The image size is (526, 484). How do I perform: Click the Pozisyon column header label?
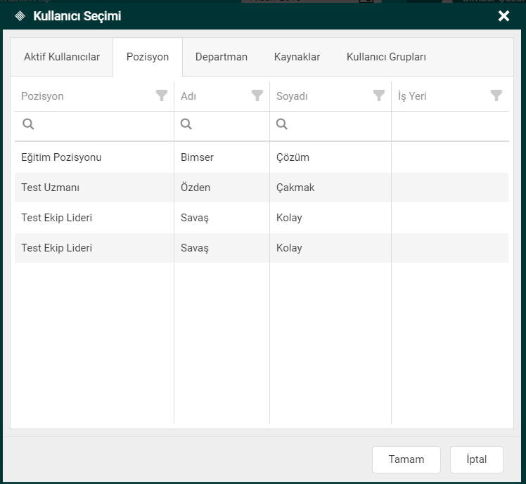42,96
